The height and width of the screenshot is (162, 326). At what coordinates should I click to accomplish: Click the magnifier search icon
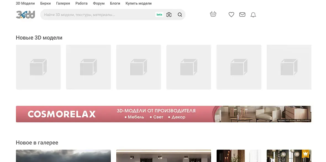coord(180,15)
